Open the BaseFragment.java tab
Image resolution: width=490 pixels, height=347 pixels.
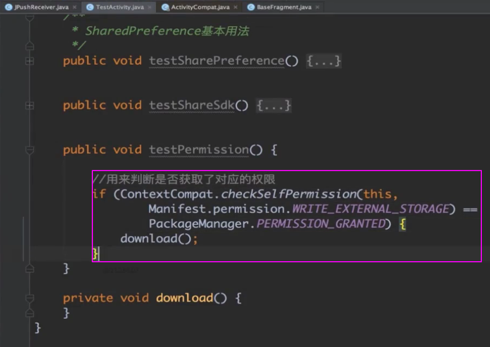(284, 7)
